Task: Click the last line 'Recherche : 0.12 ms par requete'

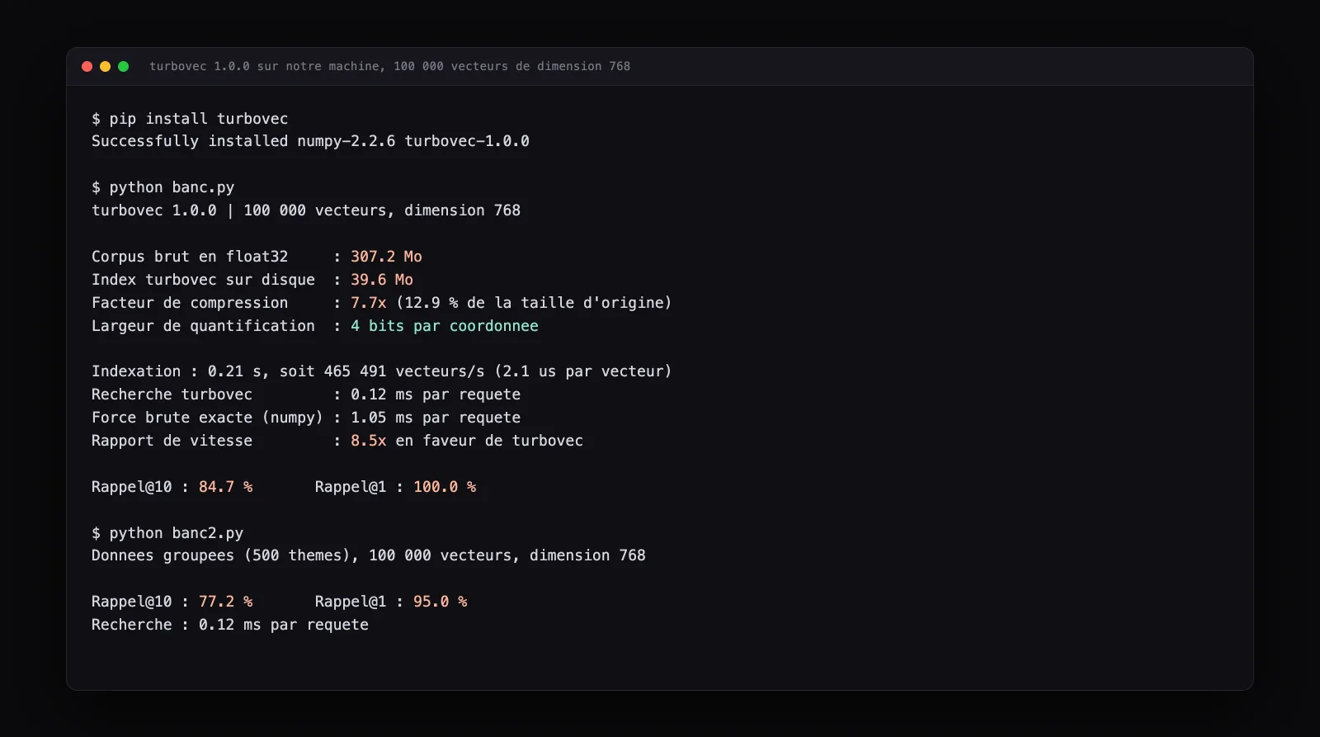Action: (230, 625)
